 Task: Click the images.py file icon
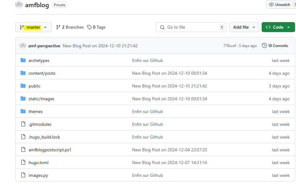(x=23, y=175)
